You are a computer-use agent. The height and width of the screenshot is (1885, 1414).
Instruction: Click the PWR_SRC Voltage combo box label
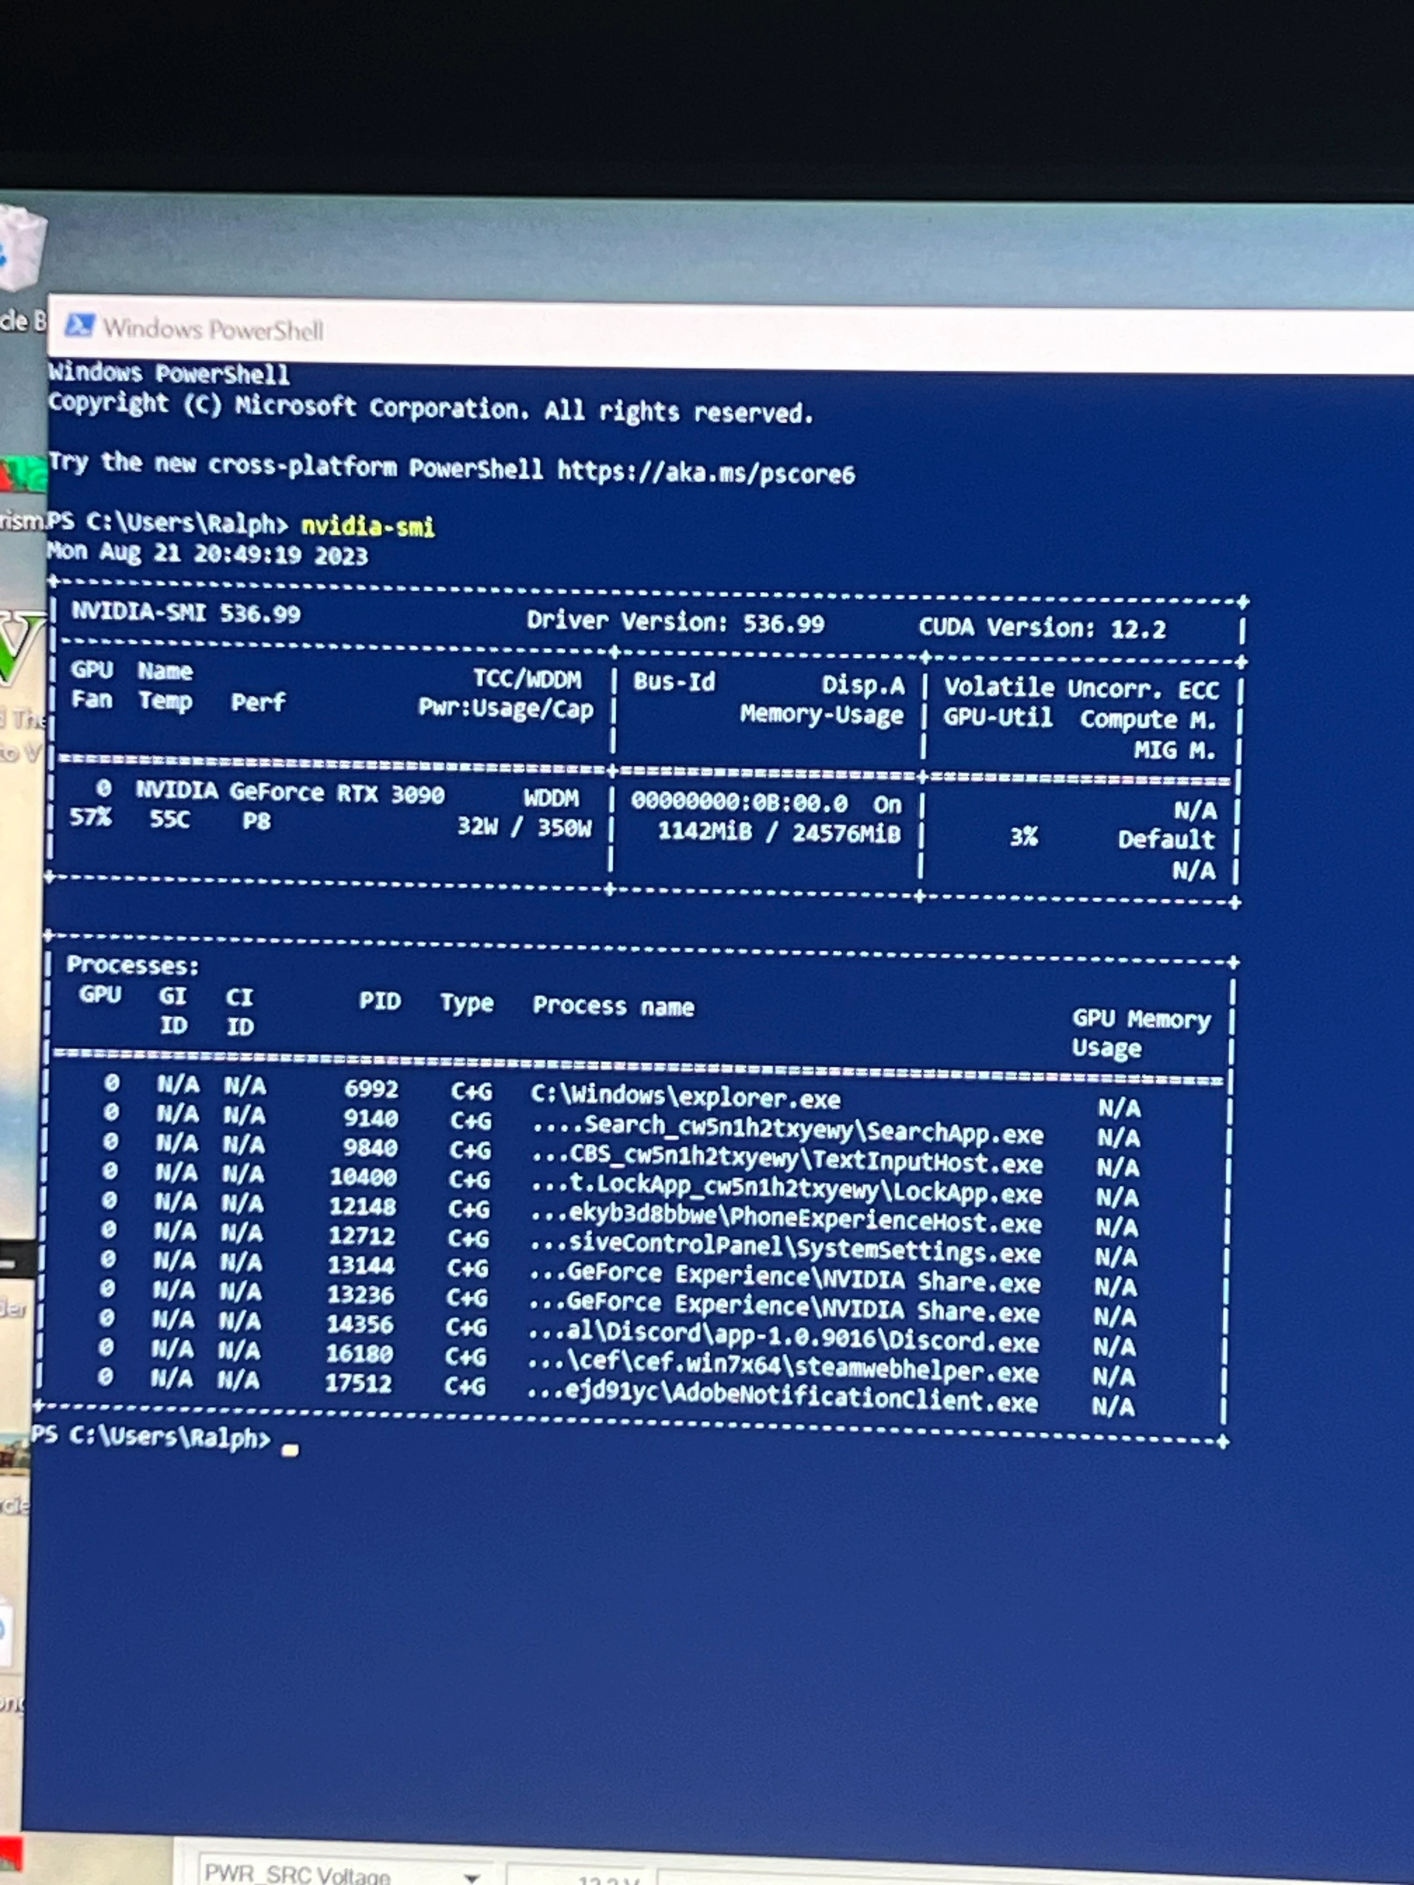point(298,1874)
